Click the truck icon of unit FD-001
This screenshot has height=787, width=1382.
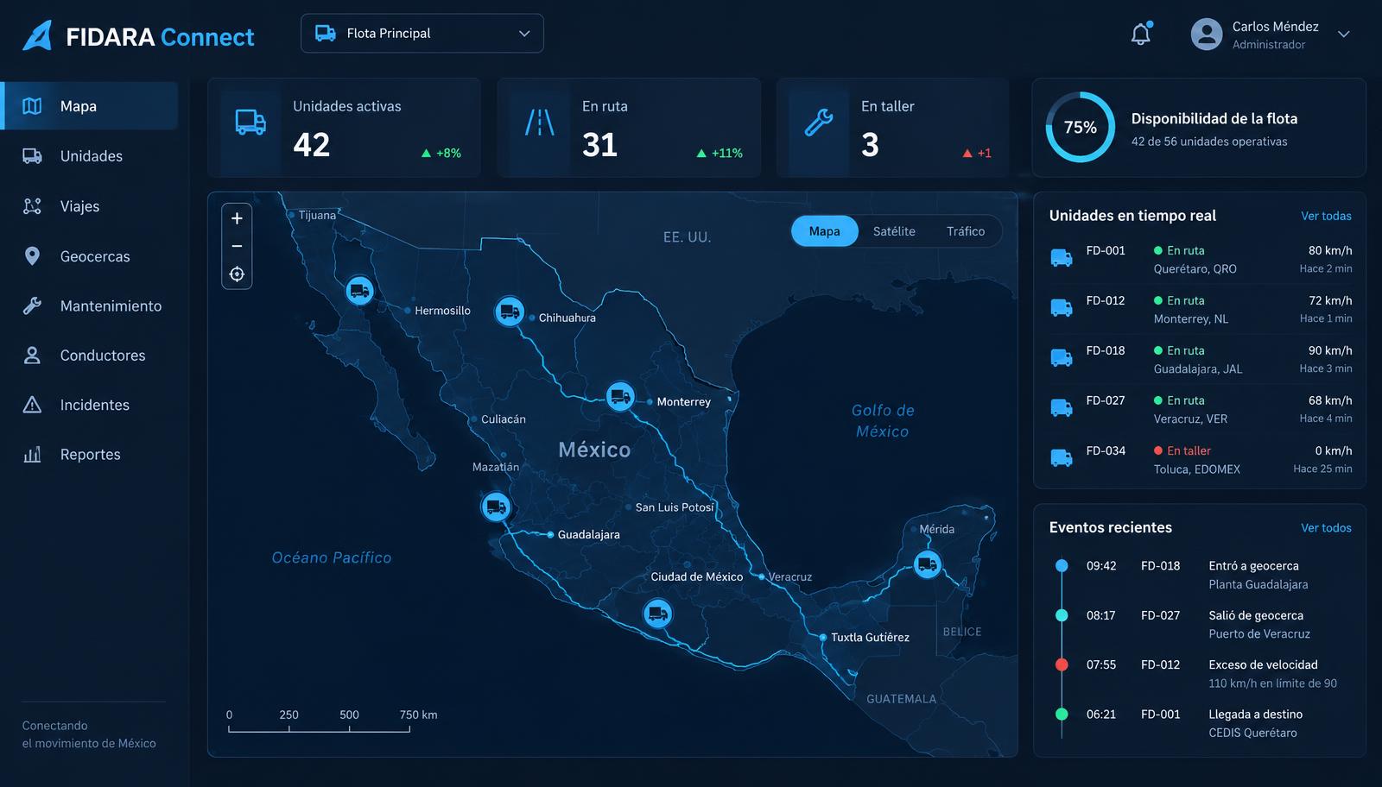click(x=1062, y=258)
